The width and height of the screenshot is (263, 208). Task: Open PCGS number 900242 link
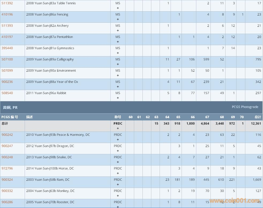(x=7, y=135)
